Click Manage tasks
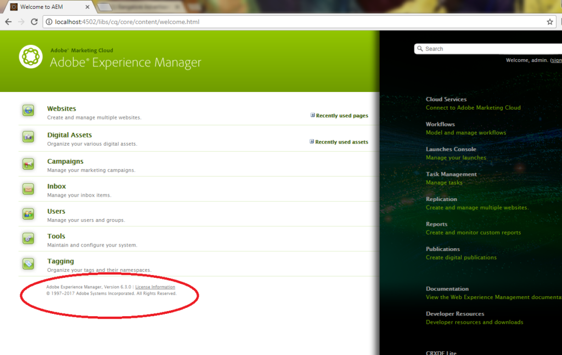The width and height of the screenshot is (562, 355). pyautogui.click(x=444, y=183)
